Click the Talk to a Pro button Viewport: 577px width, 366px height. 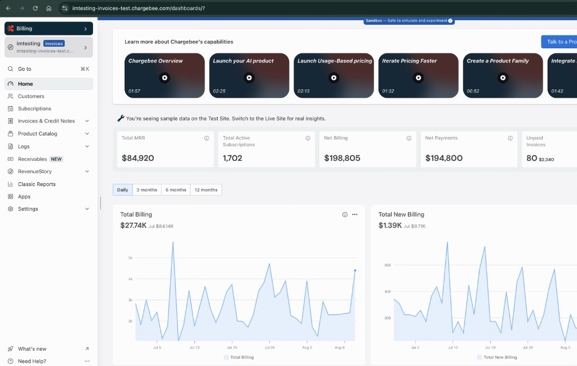tap(560, 42)
